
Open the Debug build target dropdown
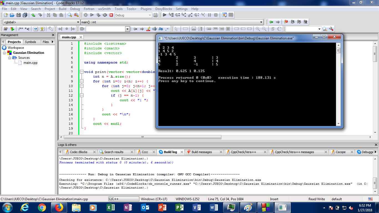point(150,15)
